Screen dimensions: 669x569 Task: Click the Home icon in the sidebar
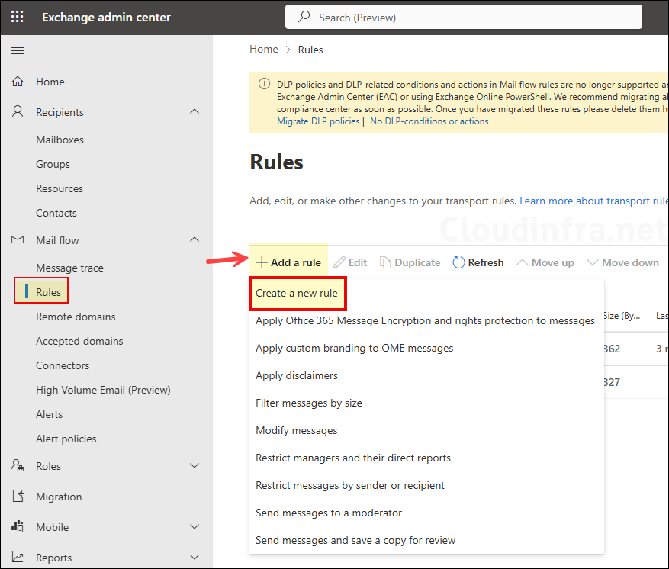click(x=17, y=82)
